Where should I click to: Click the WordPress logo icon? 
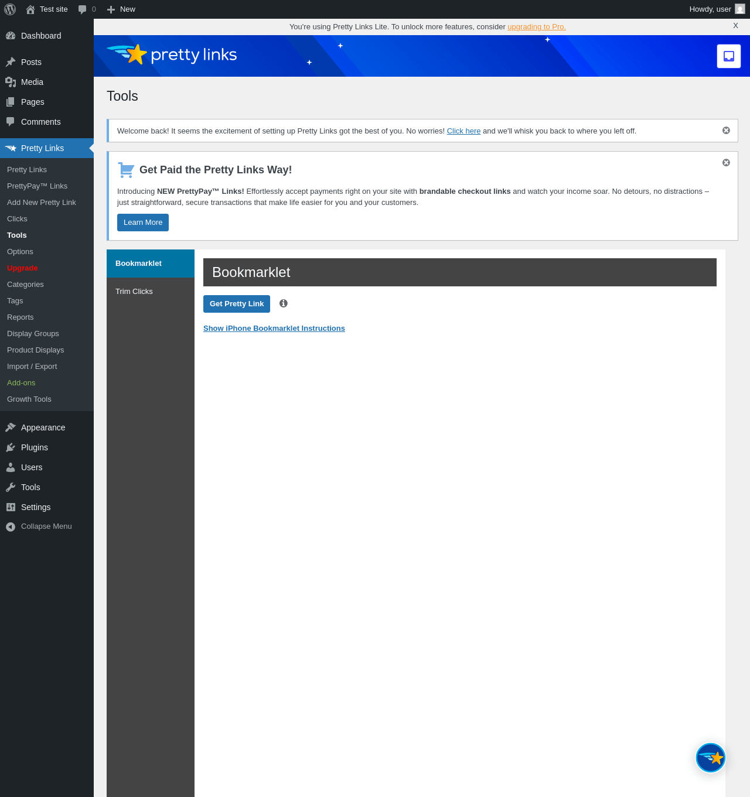click(10, 9)
